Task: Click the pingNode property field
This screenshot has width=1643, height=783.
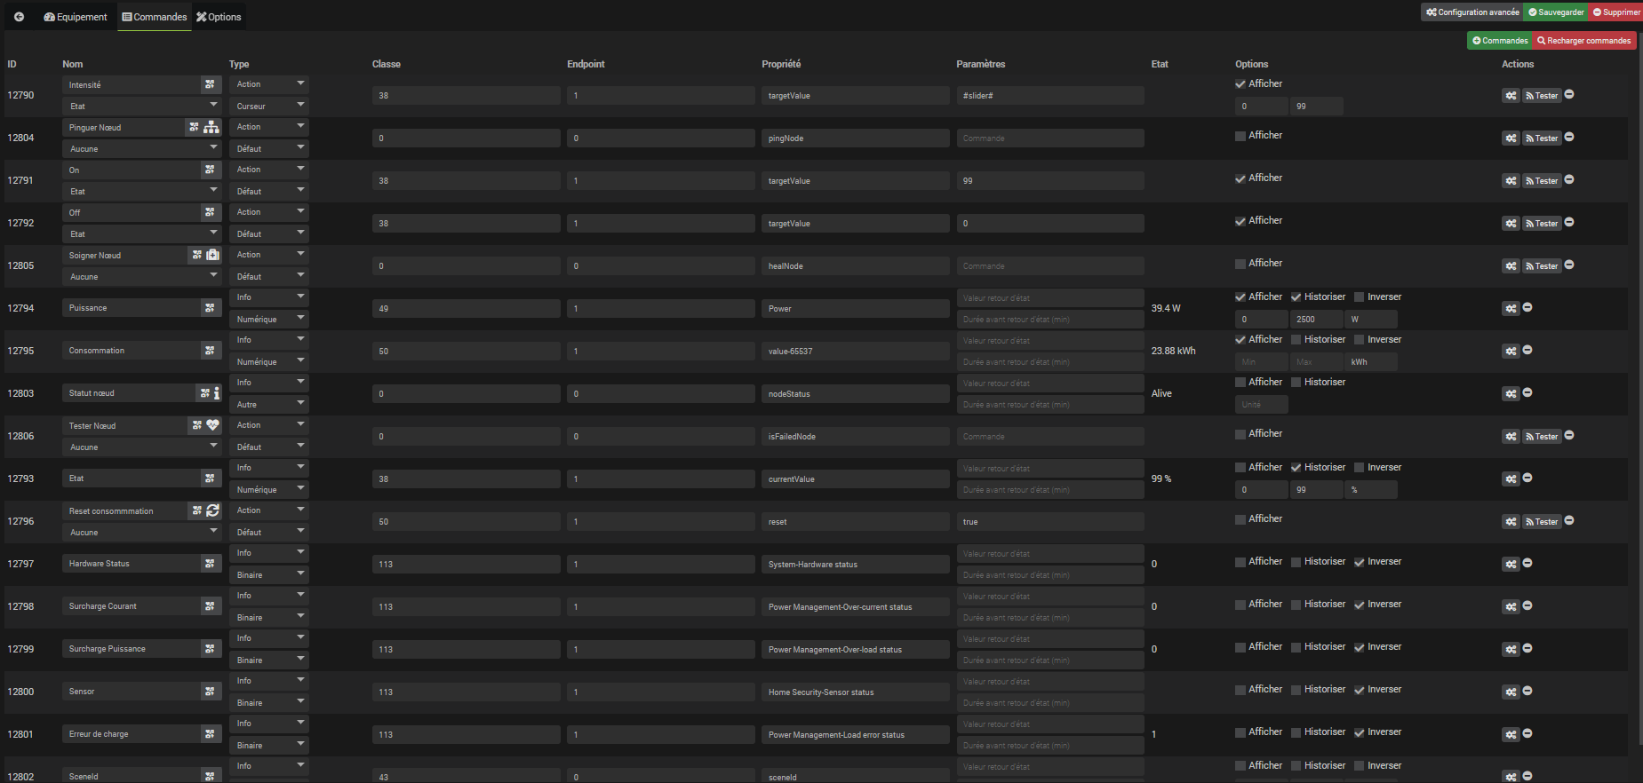Action: 856,138
